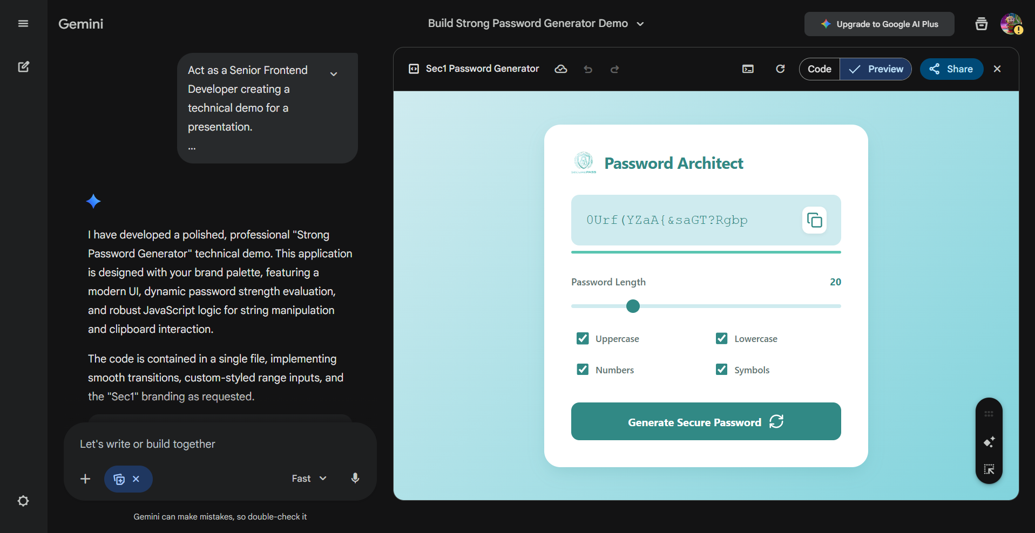
Task: Select the Canvas icon beside Sec1 Password Generator
Action: click(x=414, y=69)
